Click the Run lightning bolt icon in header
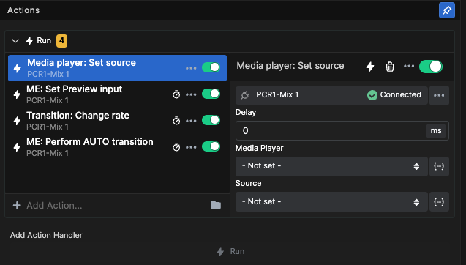Image resolution: width=466 pixels, height=265 pixels. coord(29,41)
